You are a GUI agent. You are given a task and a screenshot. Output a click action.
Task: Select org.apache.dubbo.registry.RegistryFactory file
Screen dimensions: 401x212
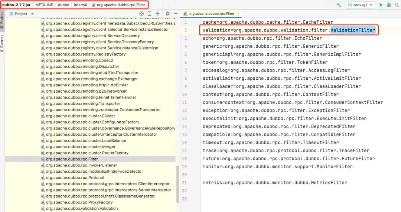[x=86, y=54]
